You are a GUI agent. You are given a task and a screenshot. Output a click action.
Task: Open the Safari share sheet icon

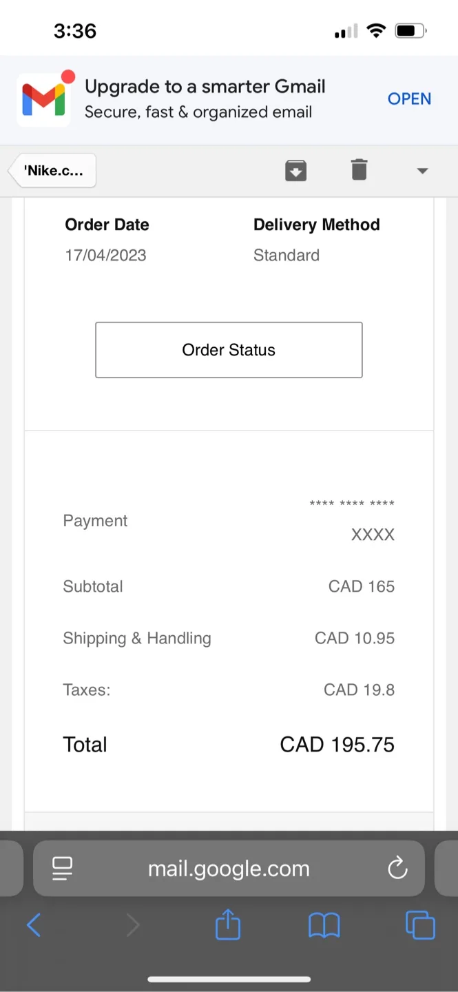(228, 924)
